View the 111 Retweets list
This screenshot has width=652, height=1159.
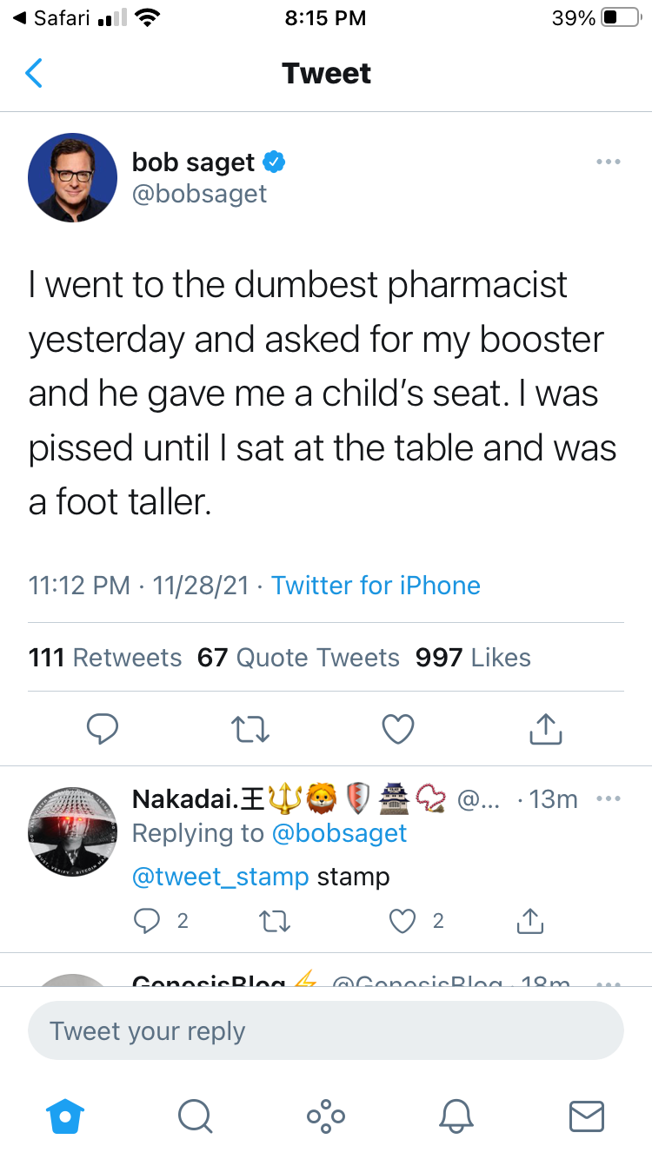tap(105, 658)
